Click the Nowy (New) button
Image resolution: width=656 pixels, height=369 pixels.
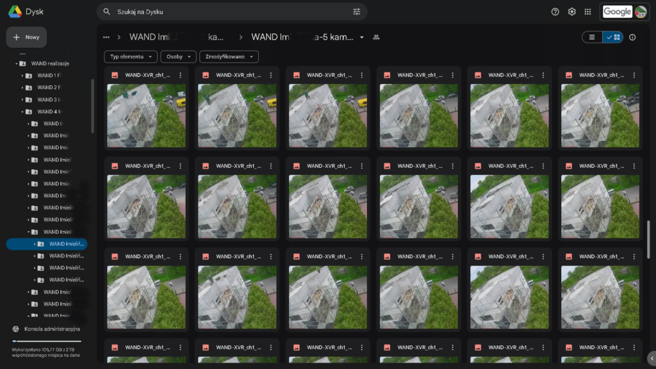[26, 37]
